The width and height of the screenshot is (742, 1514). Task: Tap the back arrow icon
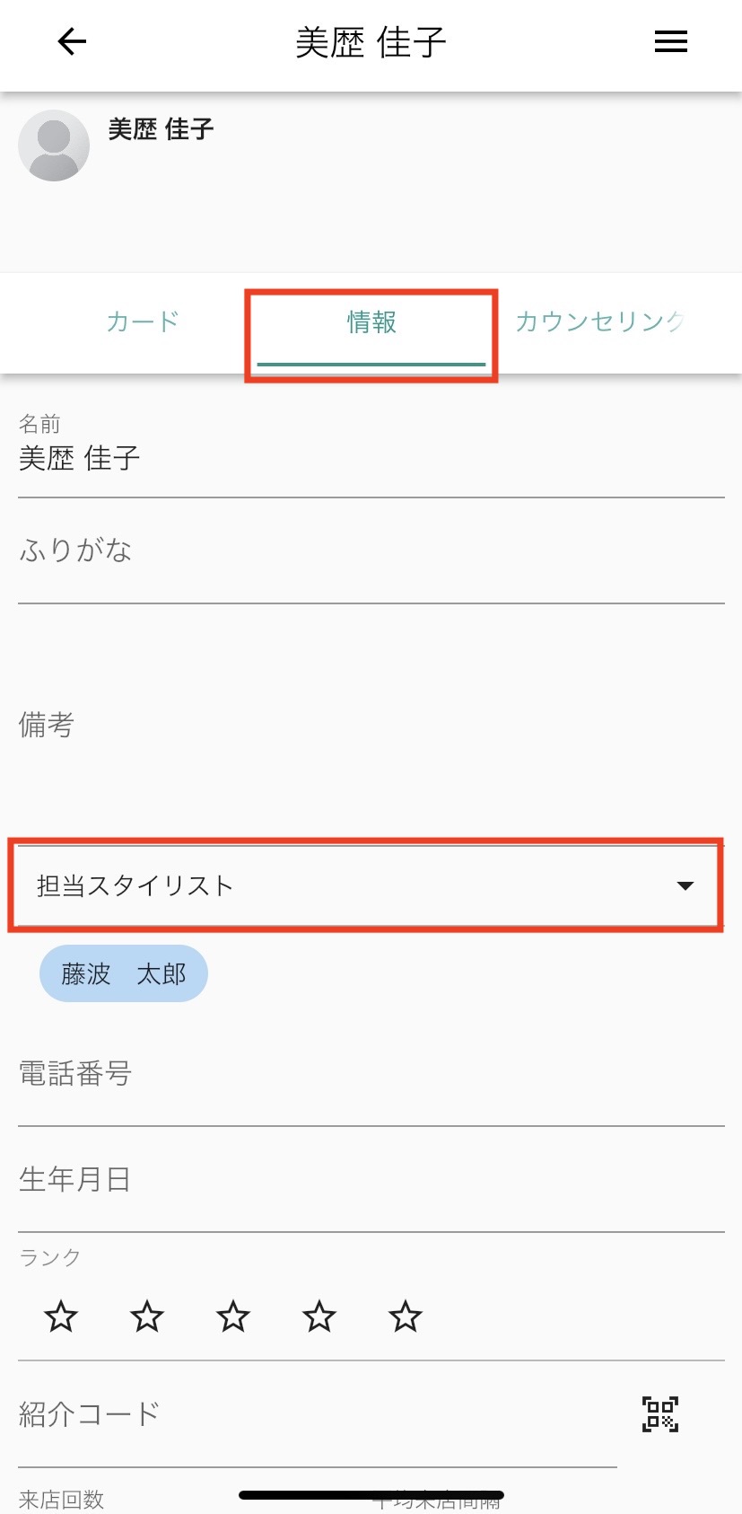coord(72,41)
